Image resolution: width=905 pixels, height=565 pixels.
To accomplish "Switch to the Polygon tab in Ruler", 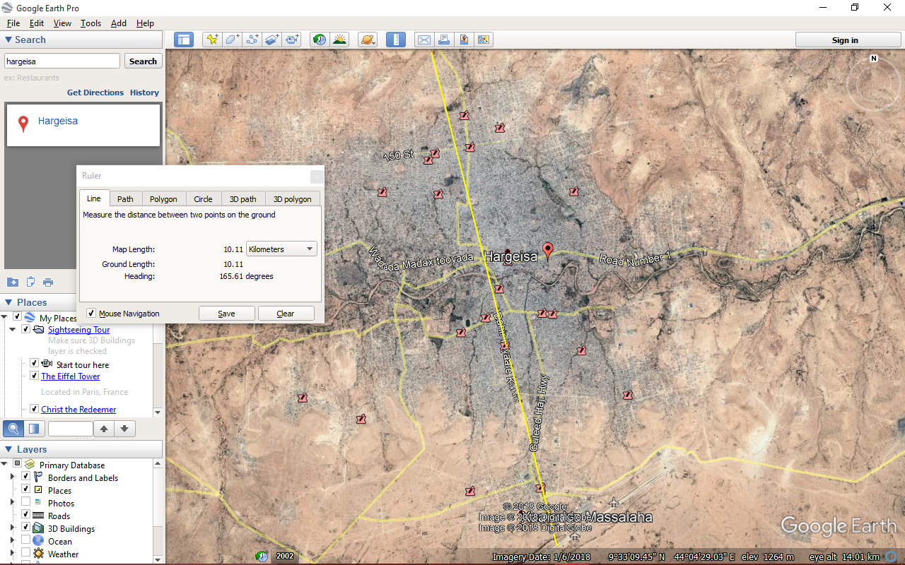I will (163, 199).
